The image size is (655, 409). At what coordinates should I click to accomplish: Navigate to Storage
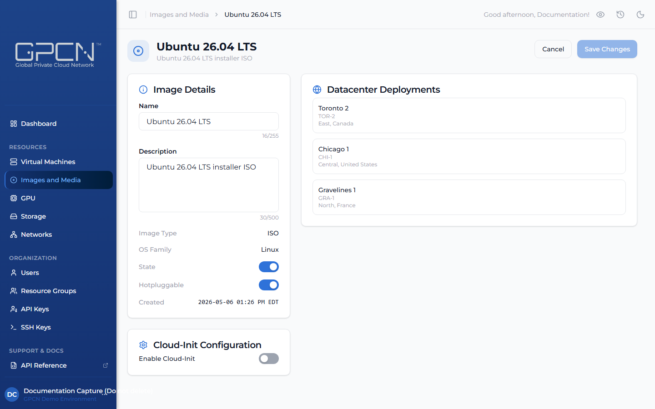[x=59, y=216]
